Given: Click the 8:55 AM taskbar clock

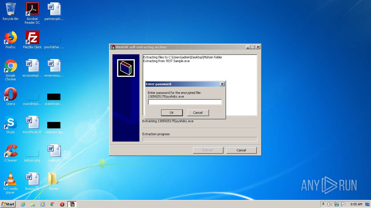Looking at the screenshot, I should coord(356,204).
